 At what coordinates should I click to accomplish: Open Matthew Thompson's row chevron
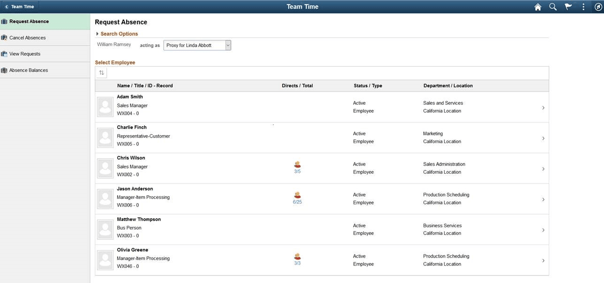543,229
